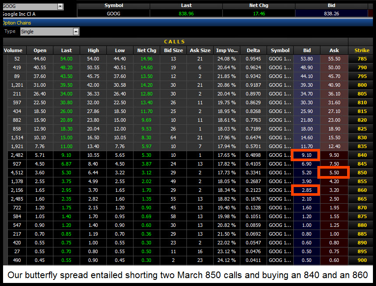Screen dimensions: 376x286
Task: Click the Google Inc Cl A company name
Action: coord(19,14)
